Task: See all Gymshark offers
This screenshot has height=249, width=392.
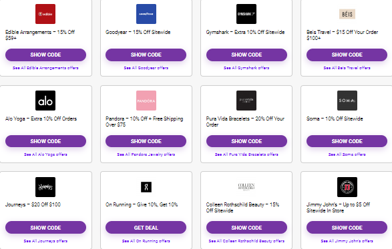Action: [246, 68]
